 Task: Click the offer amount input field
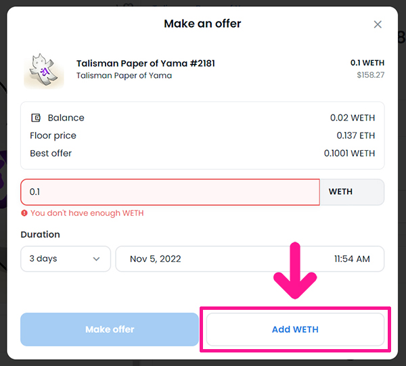pos(170,192)
